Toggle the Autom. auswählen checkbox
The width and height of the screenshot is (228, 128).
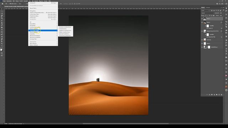click(x=10, y=4)
